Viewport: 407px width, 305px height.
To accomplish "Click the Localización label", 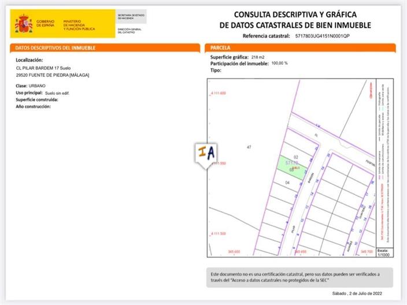I will click(29, 60).
